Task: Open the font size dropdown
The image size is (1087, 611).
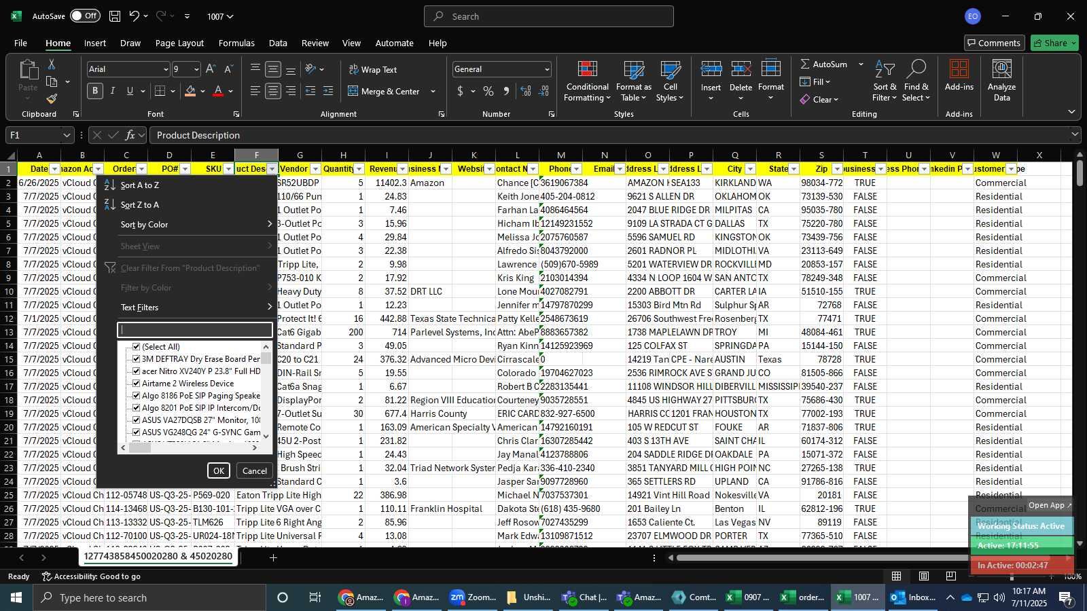Action: click(x=196, y=69)
